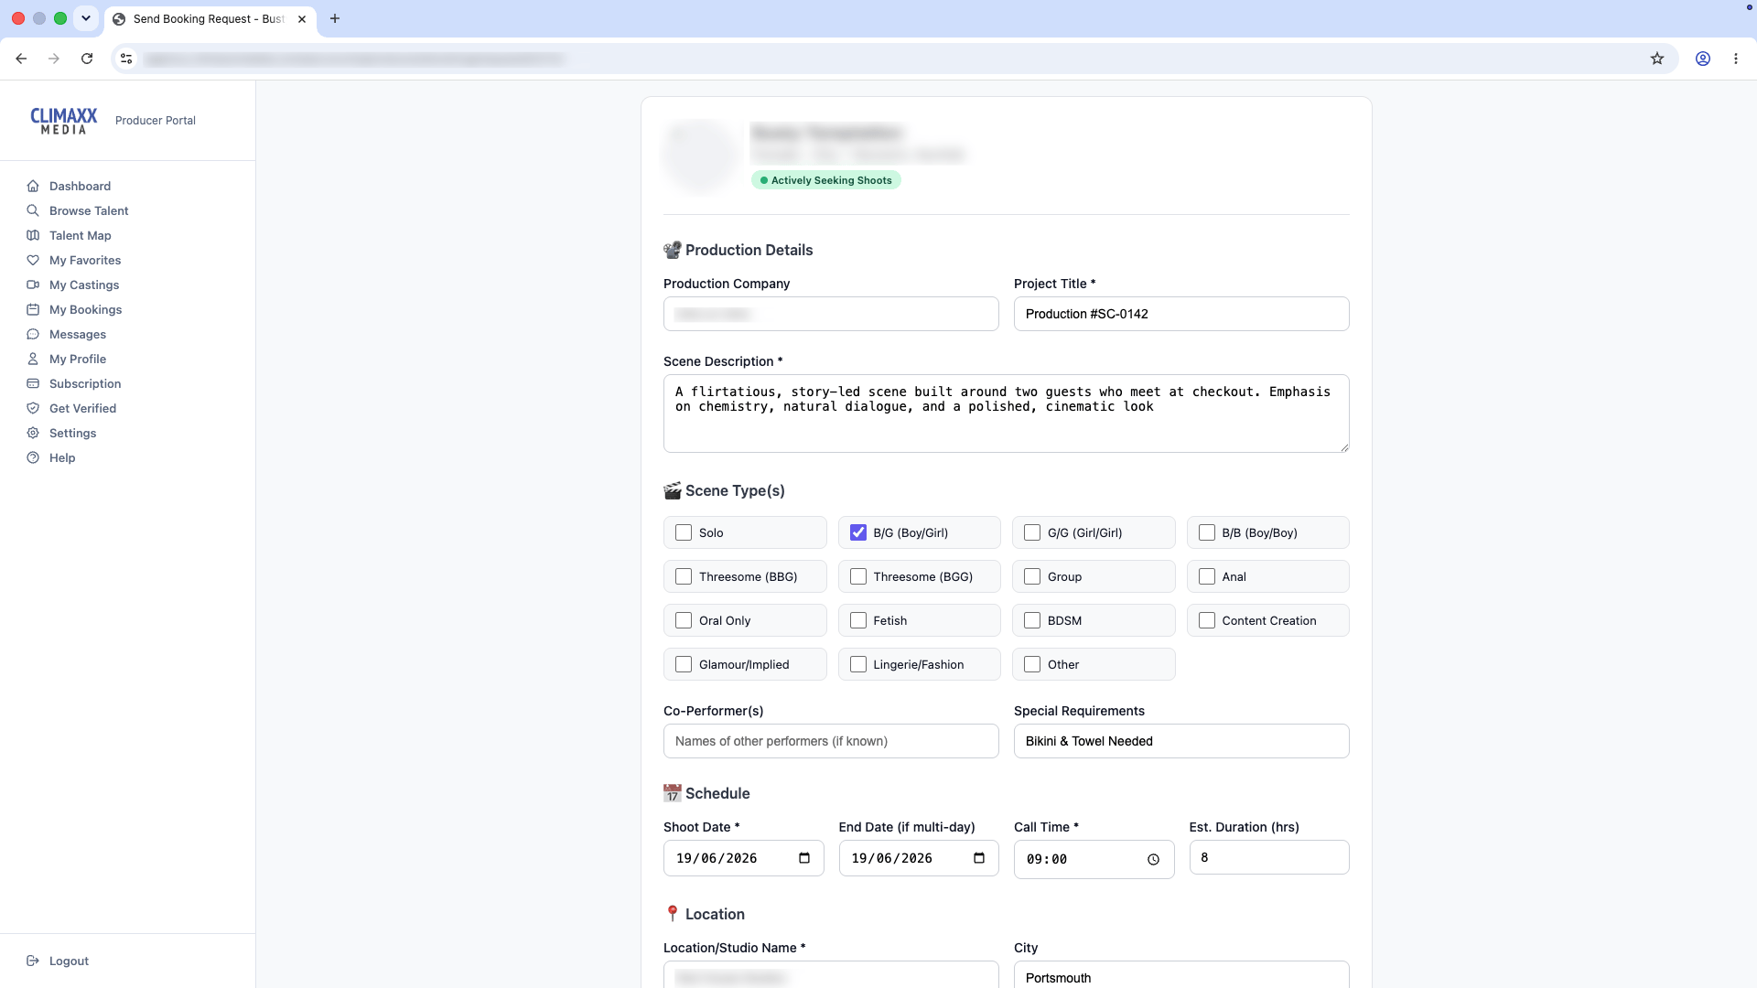1757x988 pixels.
Task: Focus the Co-Performer(s) input field
Action: pyautogui.click(x=831, y=741)
